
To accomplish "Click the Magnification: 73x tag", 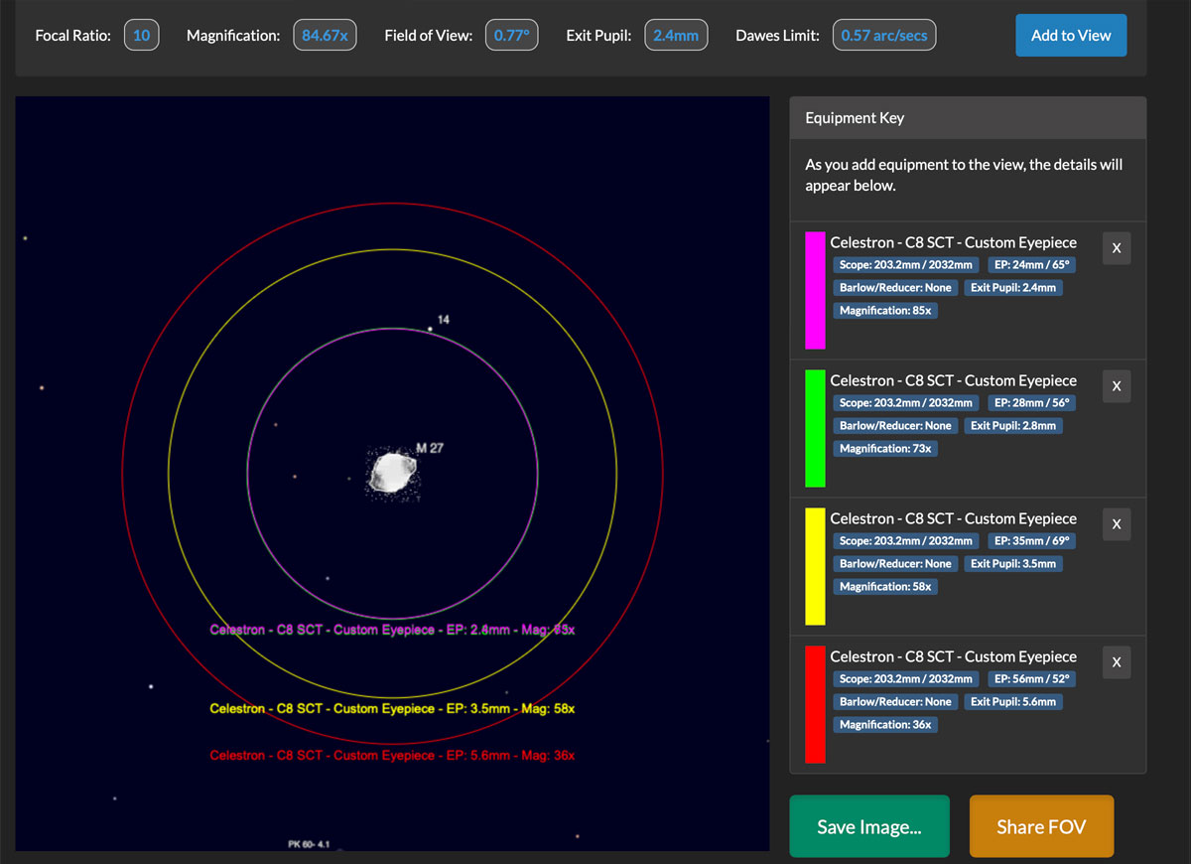I will (885, 449).
